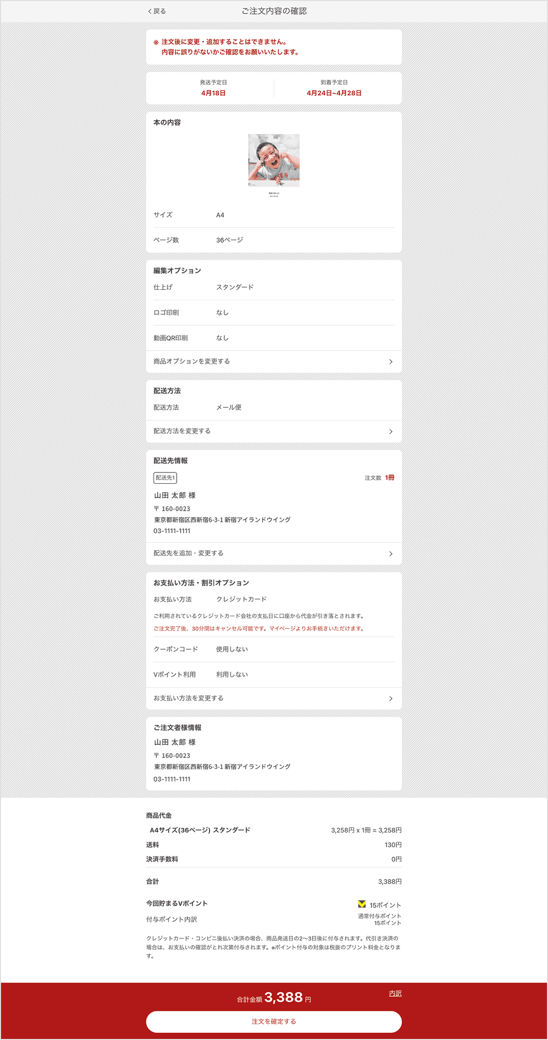Click the 到着予定日 4月24日~4月28日 date
The width and height of the screenshot is (548, 1040).
pos(334,93)
